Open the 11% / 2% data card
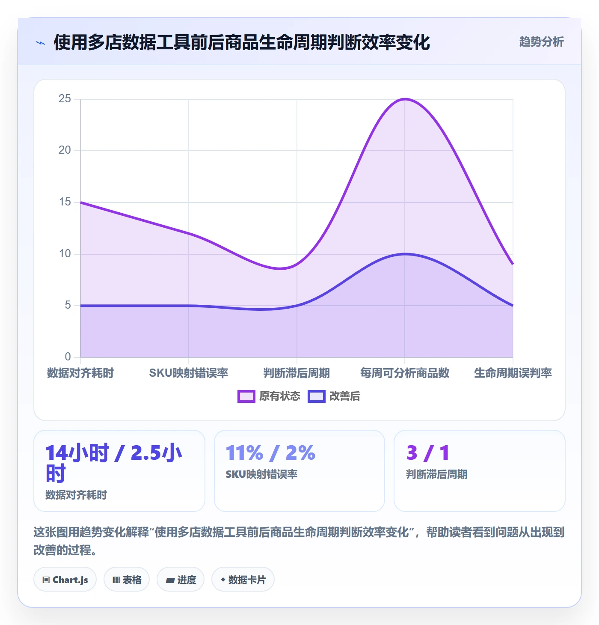 click(299, 471)
